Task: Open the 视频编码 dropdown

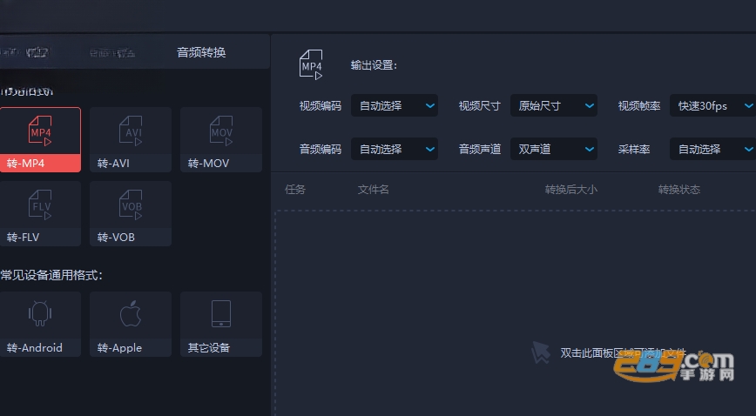Action: 395,105
